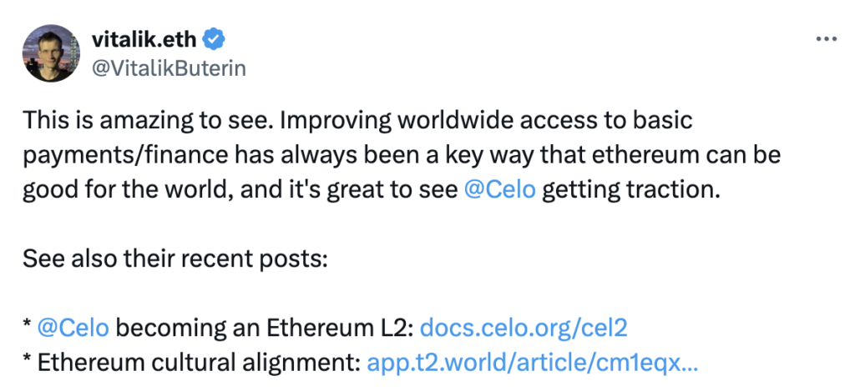
Task: Click the 'it's great to see' phrase
Action: point(366,189)
